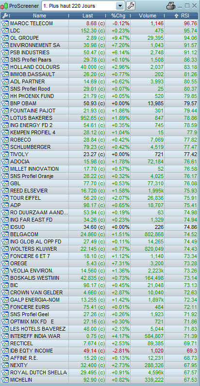
Task: Open chart icon for ROYAL DUTCH SHELLA
Action: coord(5,372)
